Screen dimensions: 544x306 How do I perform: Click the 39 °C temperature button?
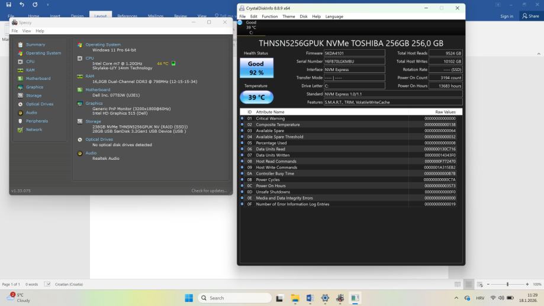click(x=256, y=98)
